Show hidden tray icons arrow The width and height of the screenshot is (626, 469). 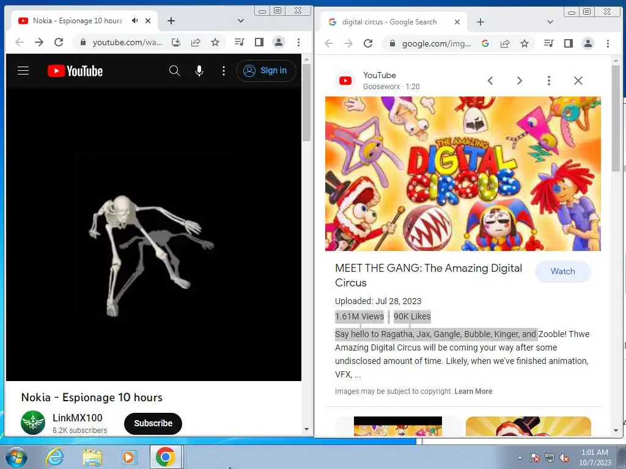(x=520, y=457)
